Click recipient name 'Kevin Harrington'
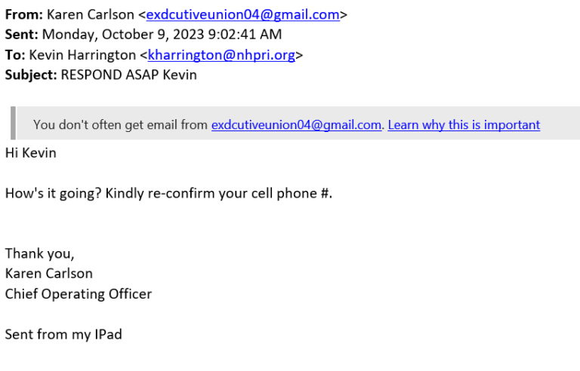Screen dimensions: 580x371 point(82,55)
